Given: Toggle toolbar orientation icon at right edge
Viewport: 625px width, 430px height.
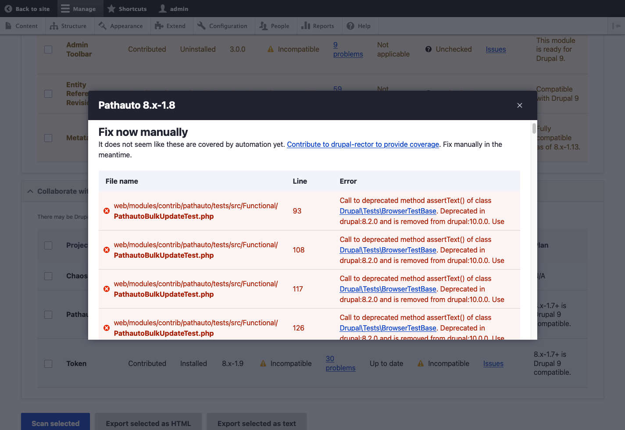Looking at the screenshot, I should (616, 26).
